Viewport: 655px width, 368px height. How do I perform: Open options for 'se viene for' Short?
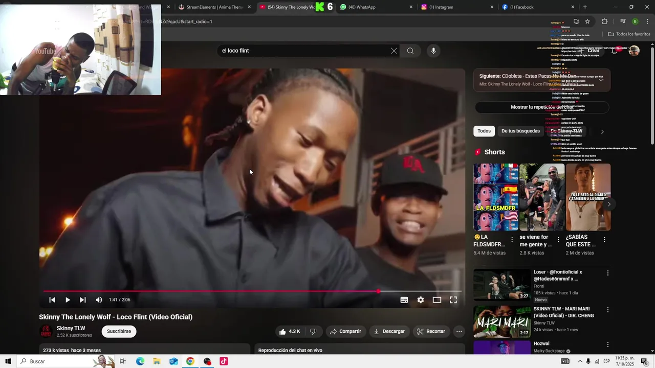(558, 240)
